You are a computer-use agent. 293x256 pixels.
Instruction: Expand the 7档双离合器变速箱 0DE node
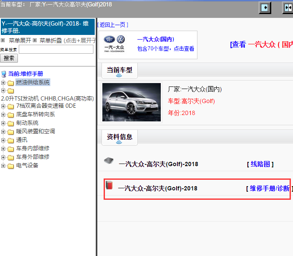(3, 106)
